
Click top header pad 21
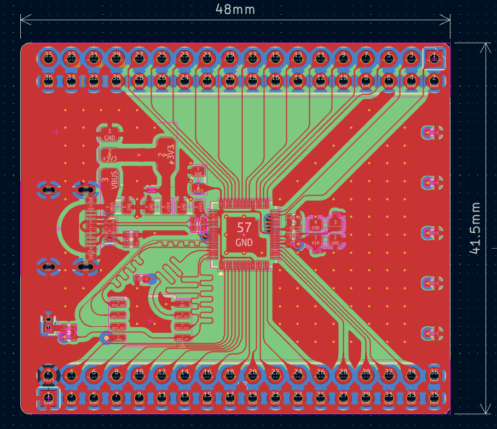(x=207, y=58)
